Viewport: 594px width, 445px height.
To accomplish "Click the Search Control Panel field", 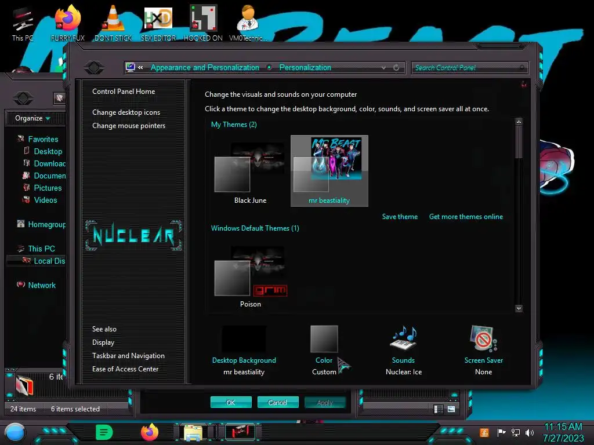I will [x=469, y=68].
